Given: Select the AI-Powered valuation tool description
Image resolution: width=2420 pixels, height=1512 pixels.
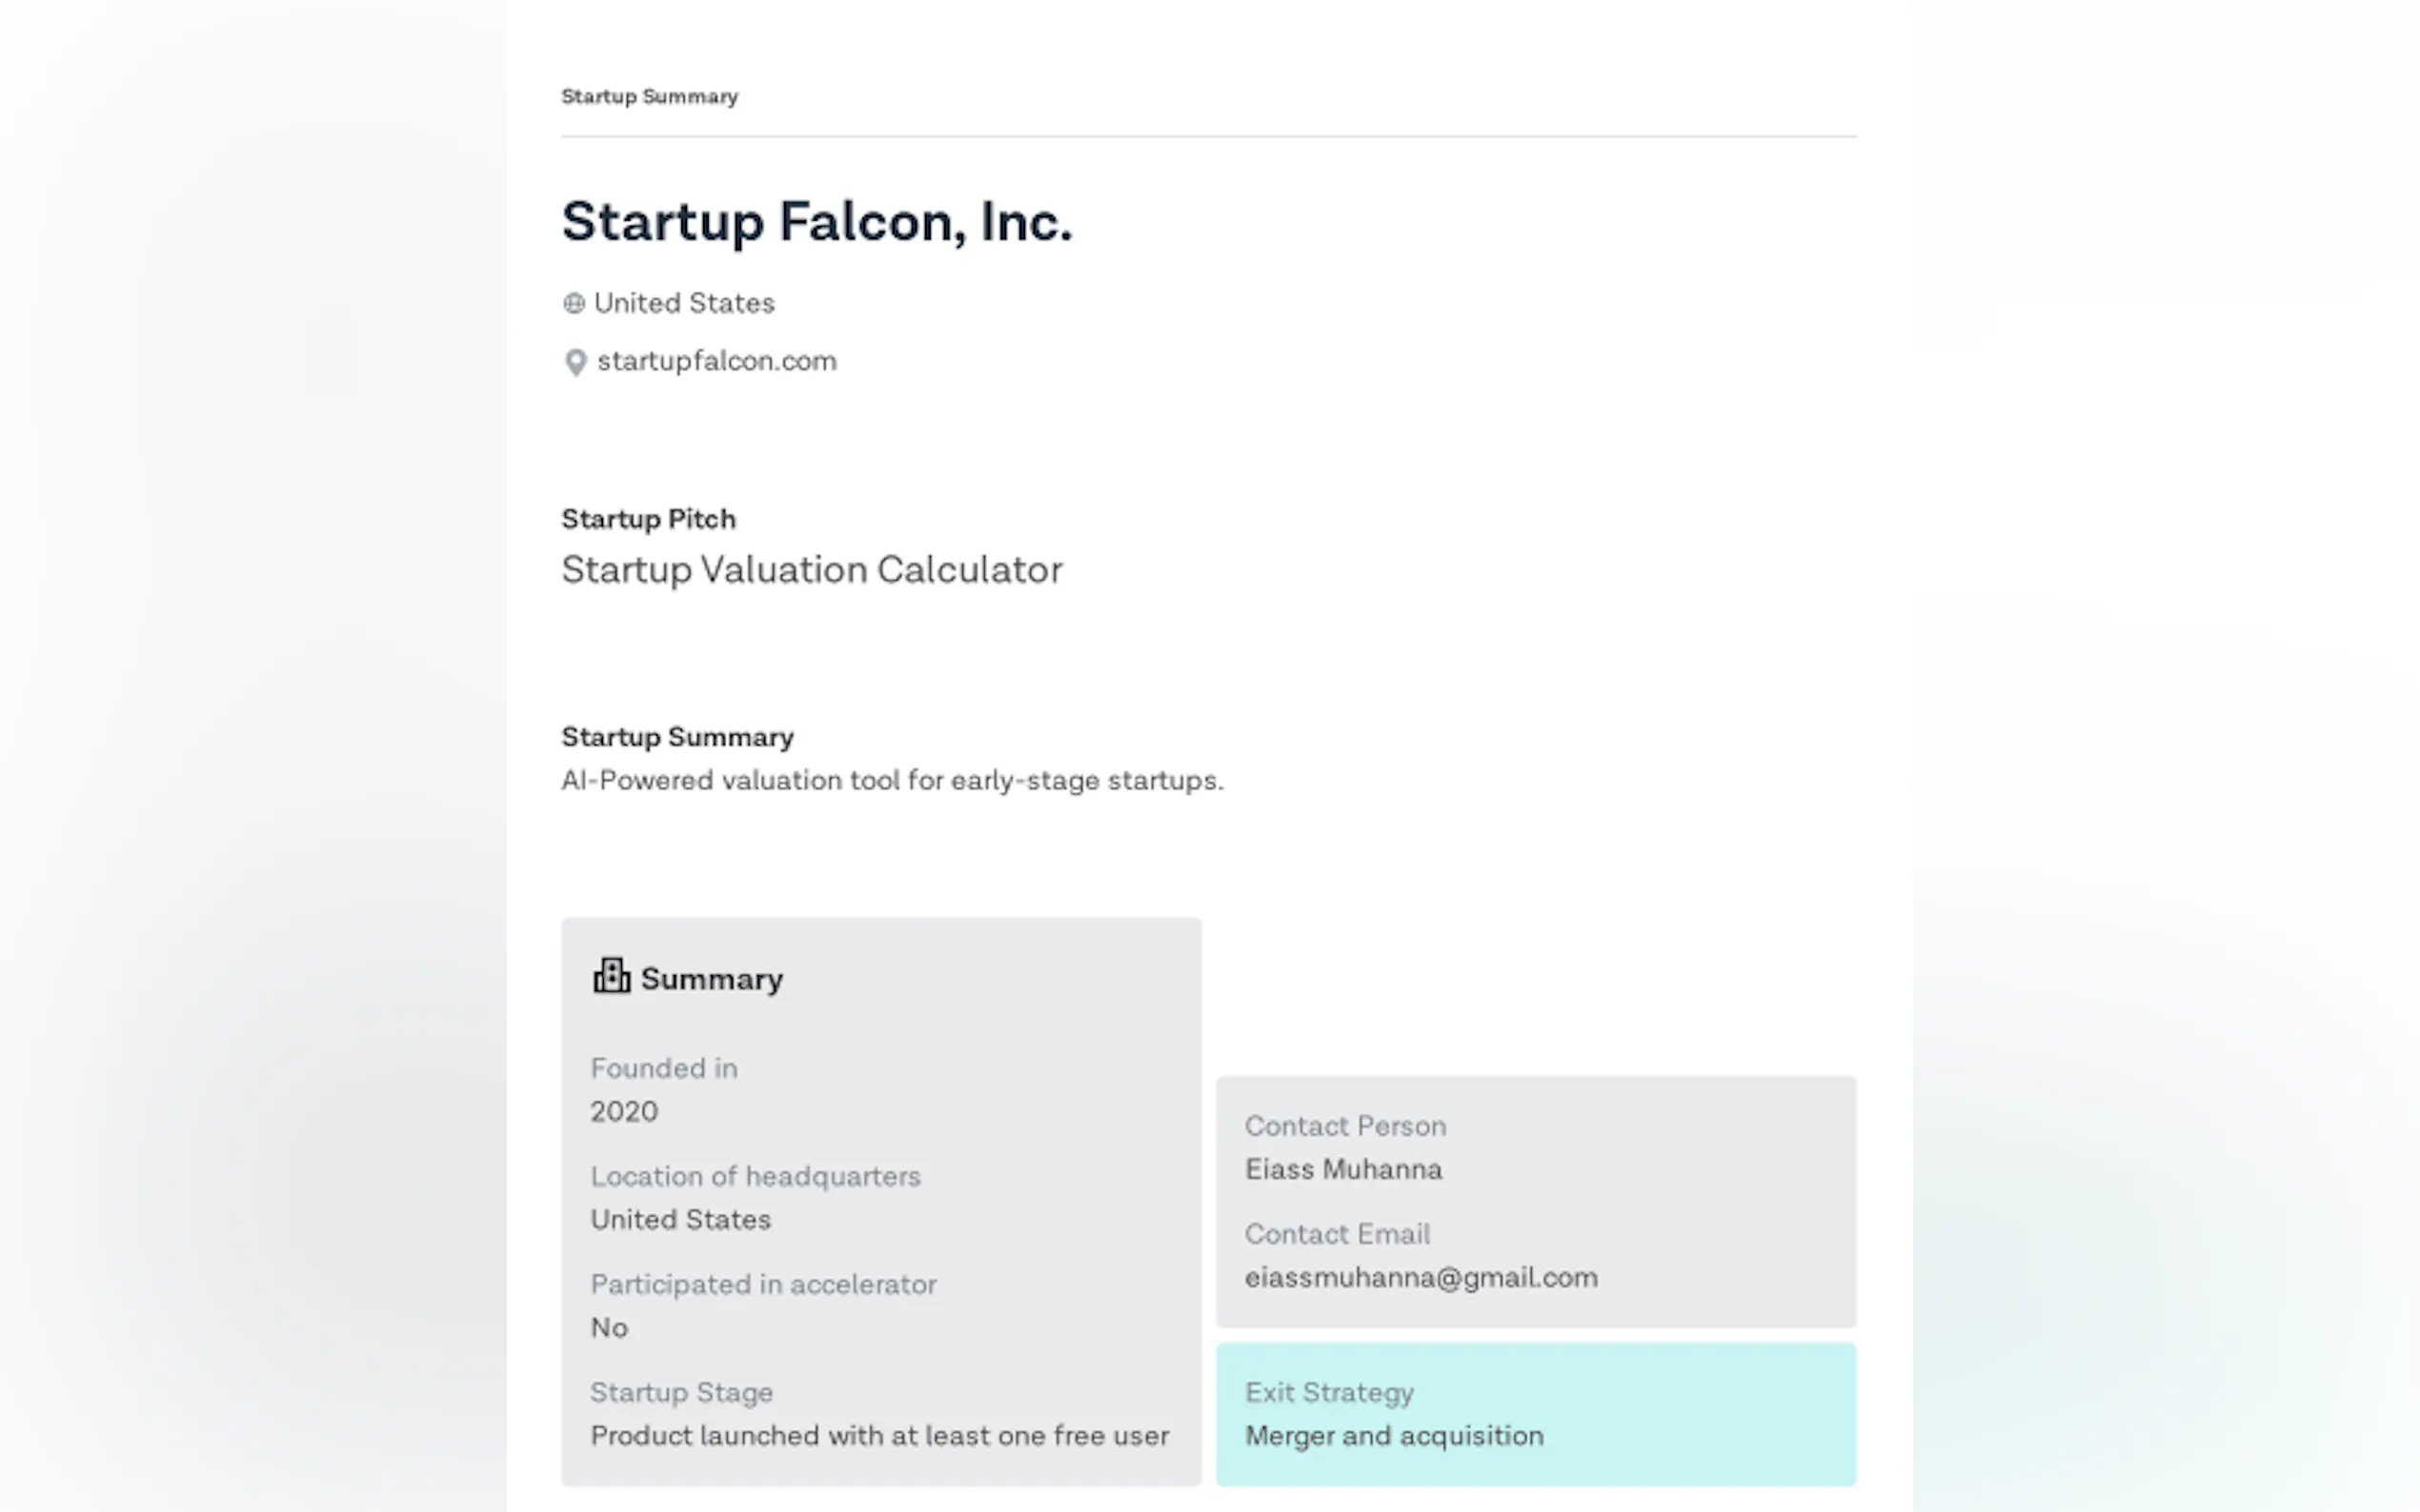Looking at the screenshot, I should coord(892,781).
